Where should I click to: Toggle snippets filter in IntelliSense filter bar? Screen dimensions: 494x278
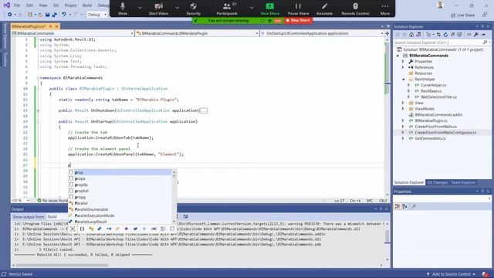coord(172,229)
